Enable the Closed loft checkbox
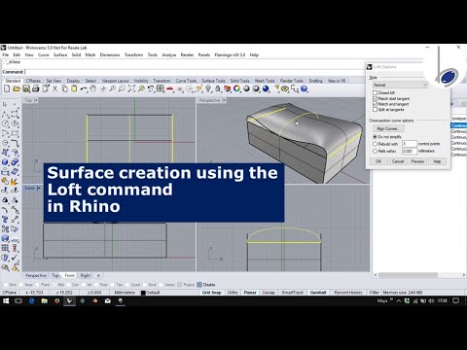The image size is (467, 350). pos(375,92)
